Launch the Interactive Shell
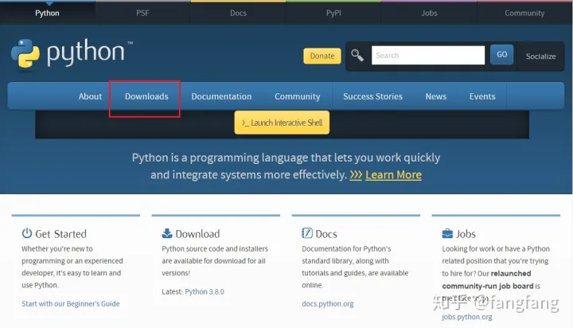 pyautogui.click(x=282, y=123)
